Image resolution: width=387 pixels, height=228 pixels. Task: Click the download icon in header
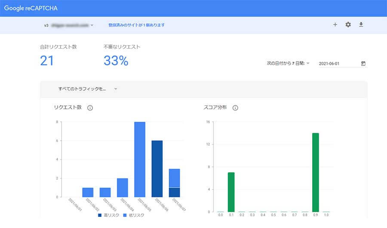tap(361, 25)
